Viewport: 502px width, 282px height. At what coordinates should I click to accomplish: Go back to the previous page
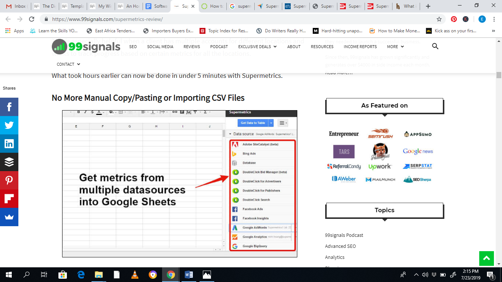tap(8, 19)
